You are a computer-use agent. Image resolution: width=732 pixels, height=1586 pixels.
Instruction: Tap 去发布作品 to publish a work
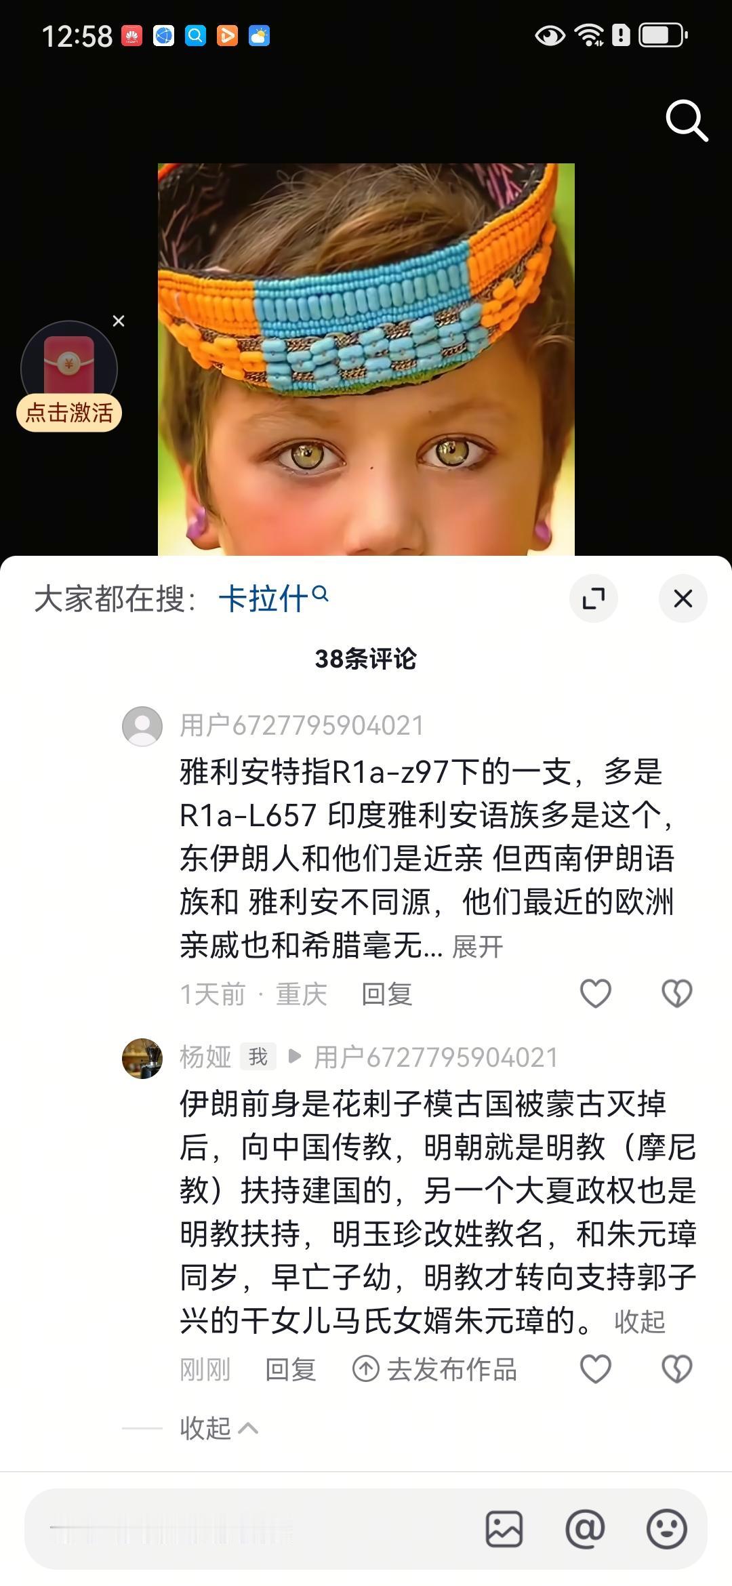(434, 1370)
